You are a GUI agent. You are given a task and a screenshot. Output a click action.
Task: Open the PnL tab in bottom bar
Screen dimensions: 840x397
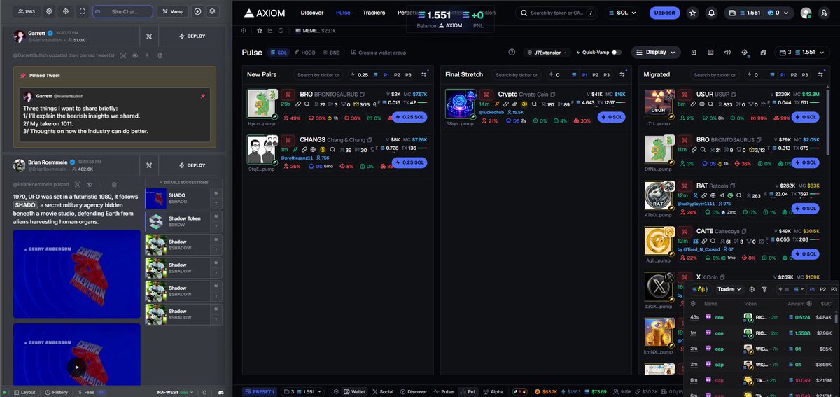point(468,392)
